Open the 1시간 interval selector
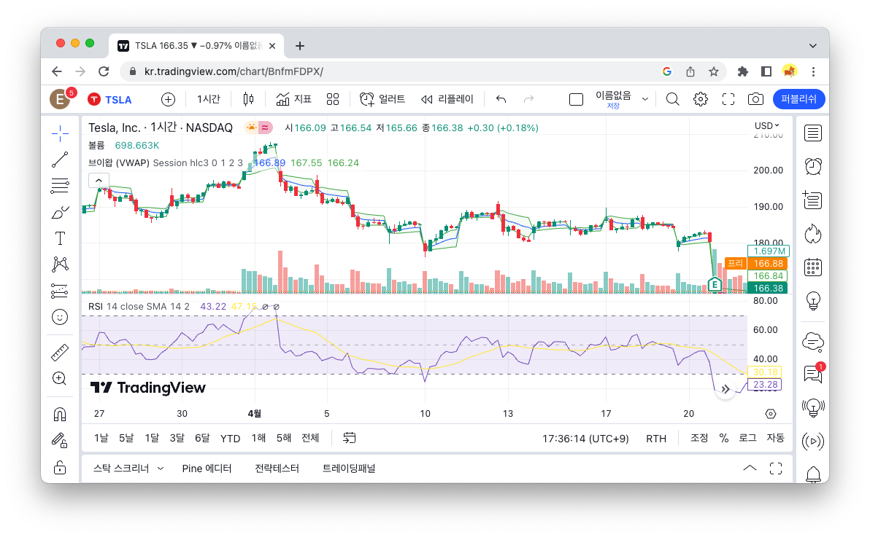This screenshot has height=537, width=870. click(209, 99)
